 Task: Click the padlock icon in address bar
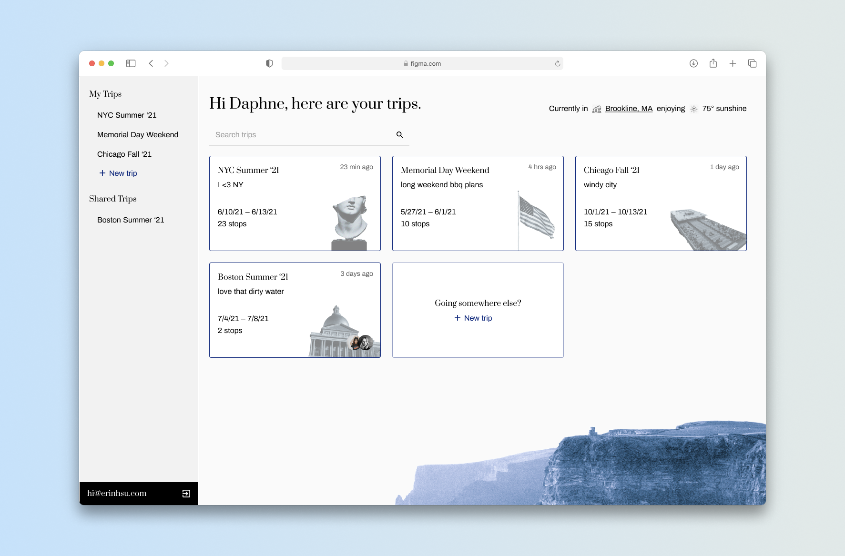(406, 63)
